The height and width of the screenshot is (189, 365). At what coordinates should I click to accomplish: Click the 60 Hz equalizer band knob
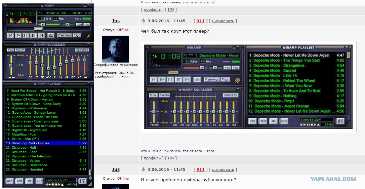[30, 62]
